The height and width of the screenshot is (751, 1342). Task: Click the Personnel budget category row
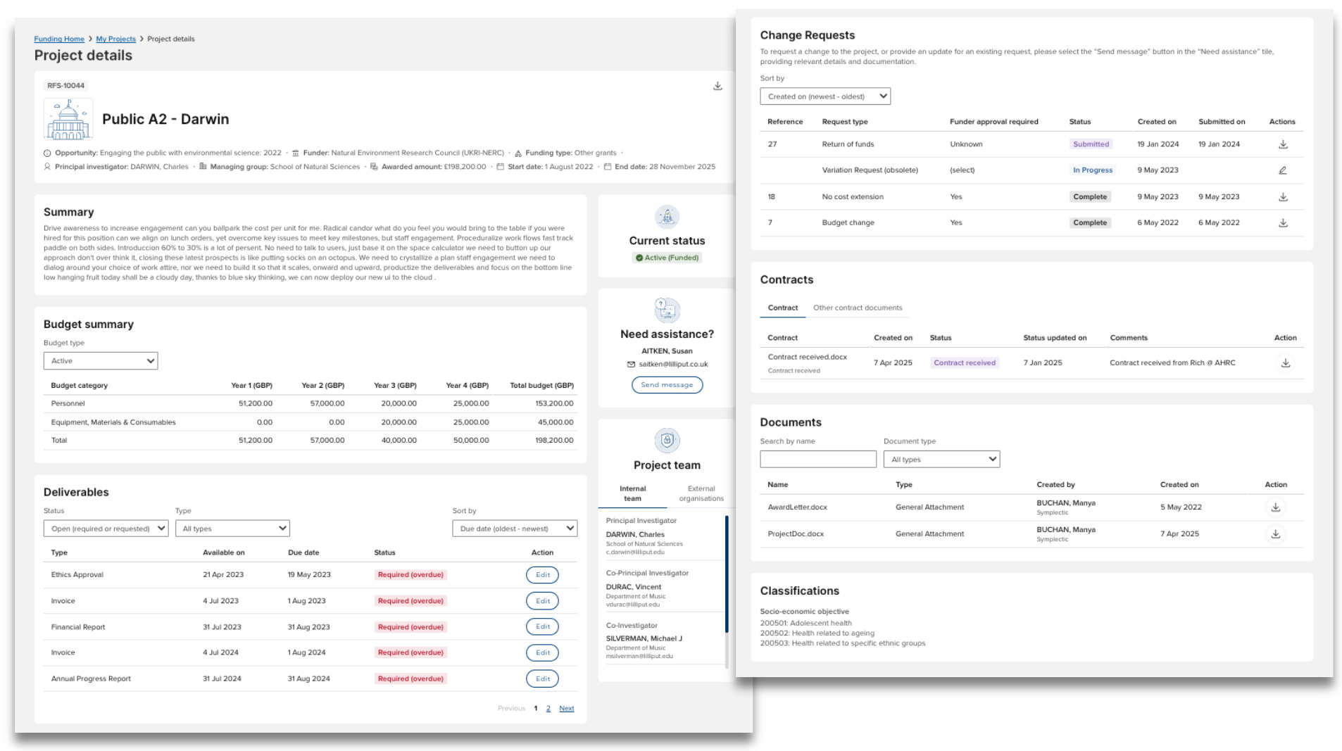tap(311, 404)
